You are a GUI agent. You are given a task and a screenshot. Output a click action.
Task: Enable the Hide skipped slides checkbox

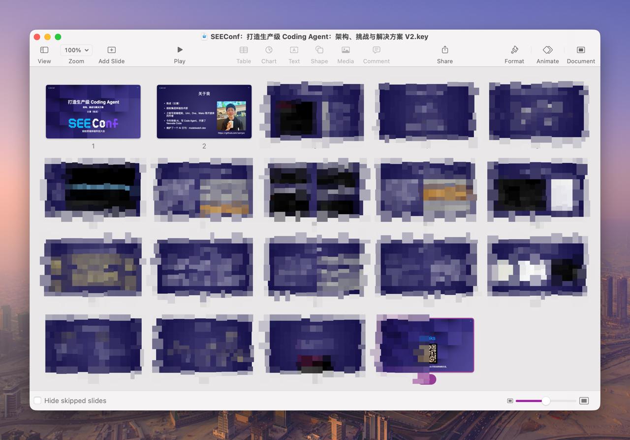point(37,401)
